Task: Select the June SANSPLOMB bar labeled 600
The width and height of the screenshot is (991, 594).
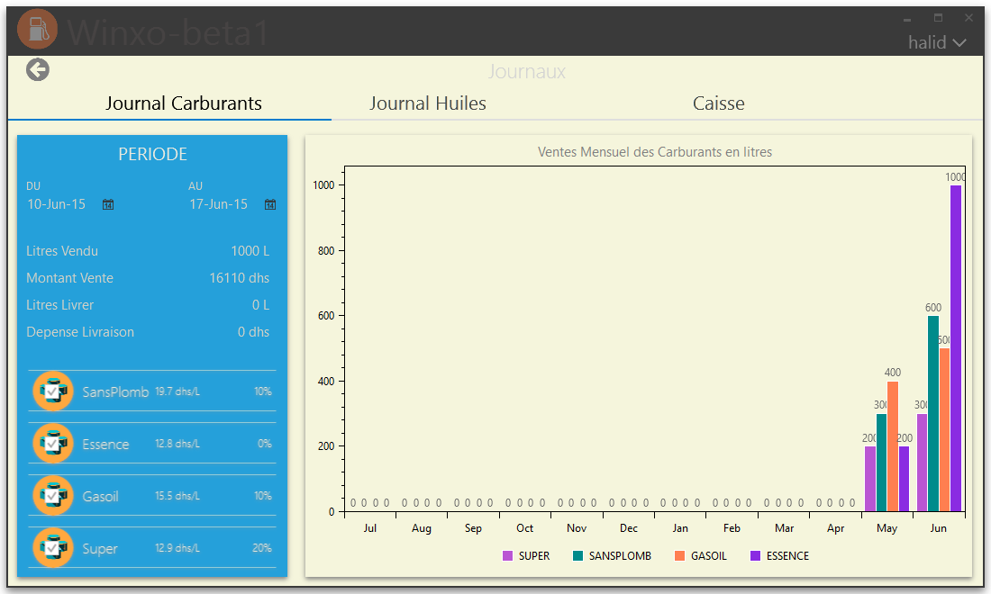Action: coord(933,413)
